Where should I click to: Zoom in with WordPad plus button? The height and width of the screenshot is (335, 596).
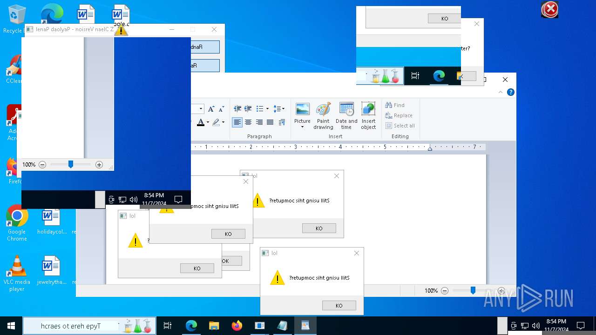click(x=501, y=291)
